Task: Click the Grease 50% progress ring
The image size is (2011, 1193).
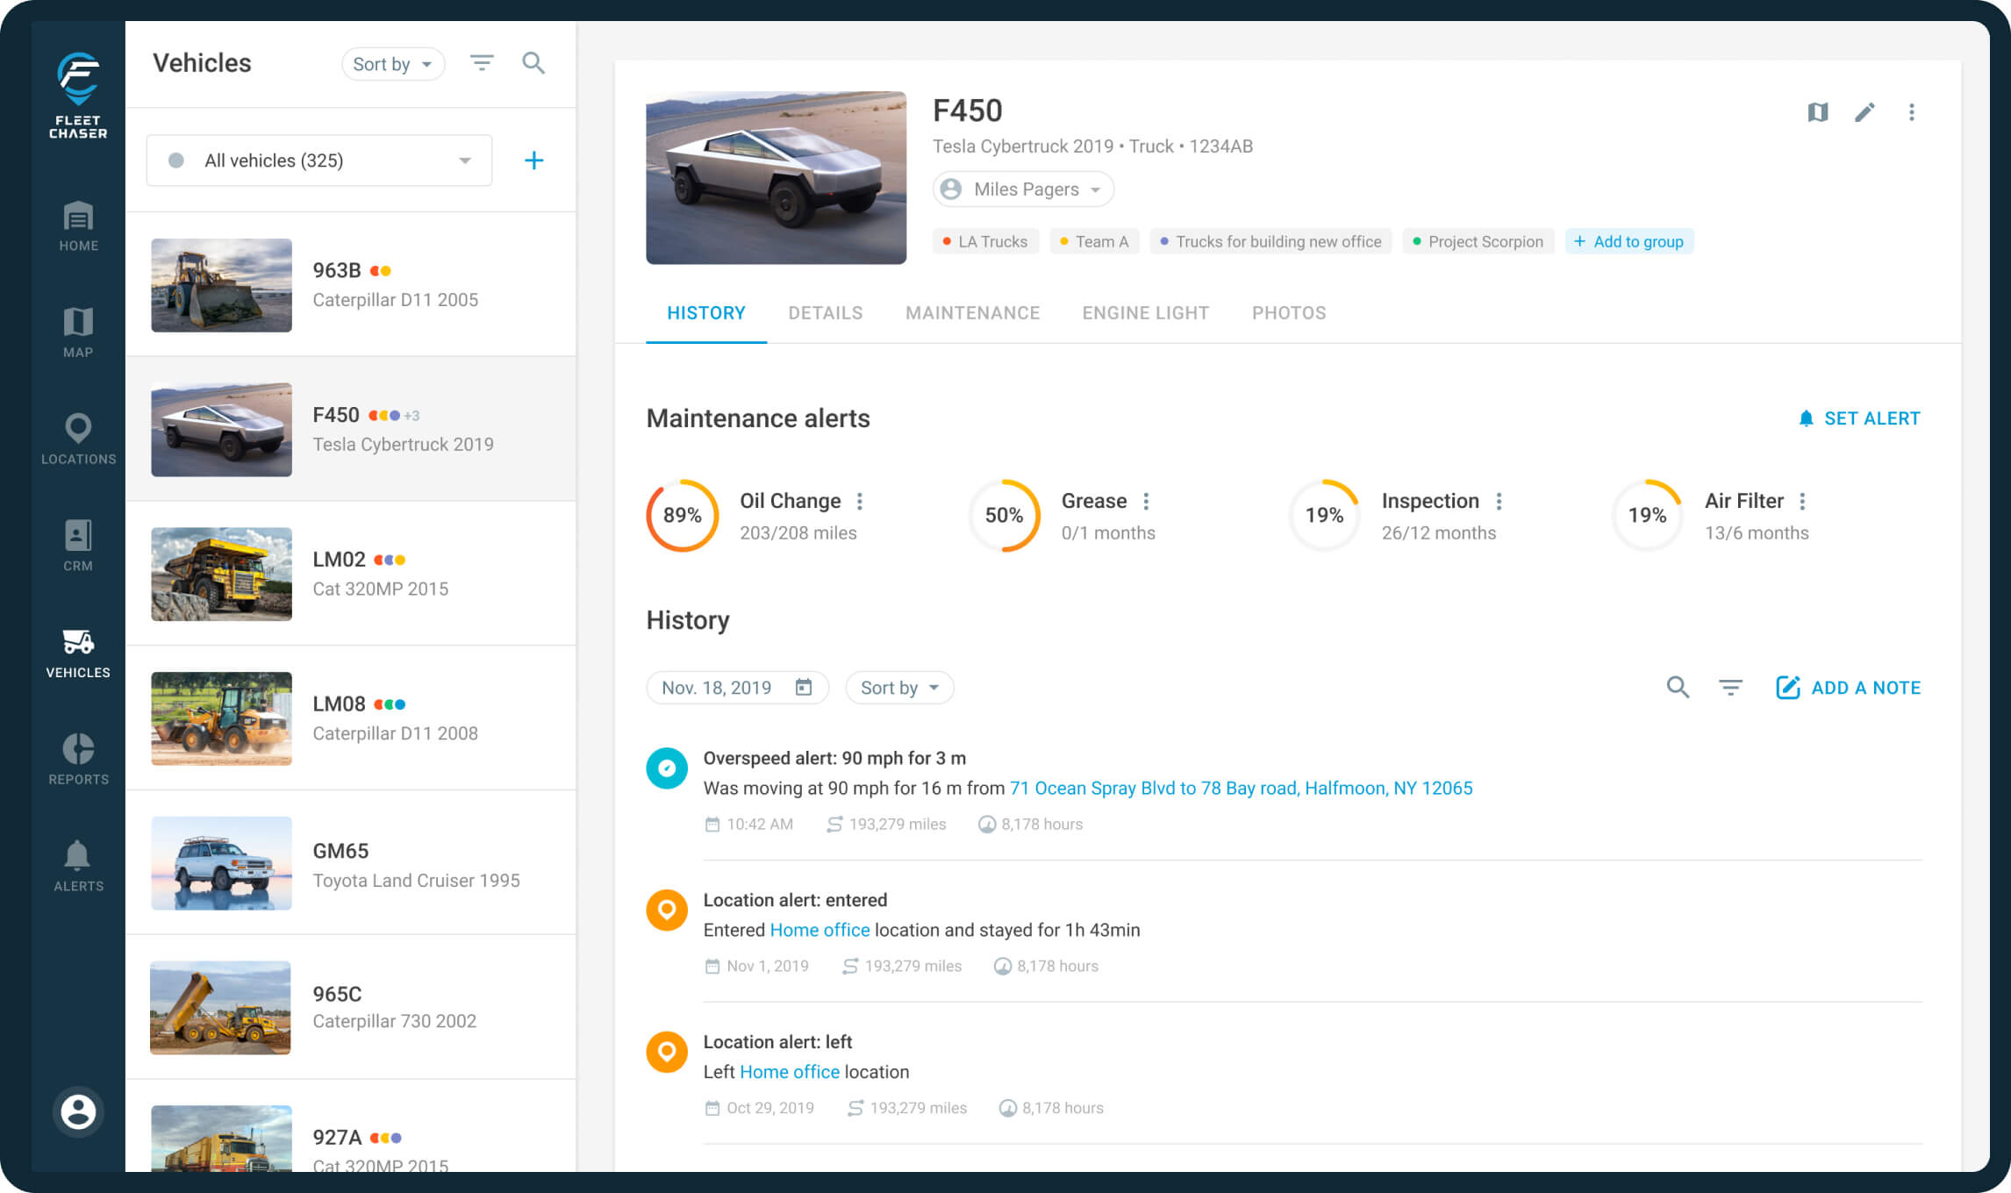Action: click(1004, 515)
